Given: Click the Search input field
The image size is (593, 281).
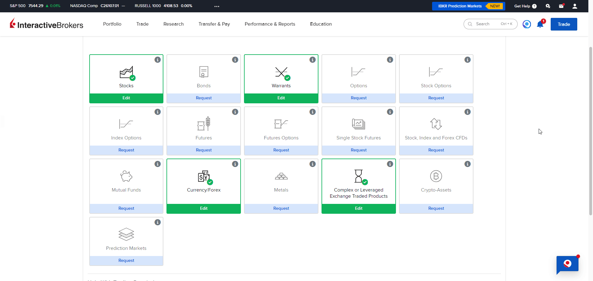Looking at the screenshot, I should click(490, 24).
